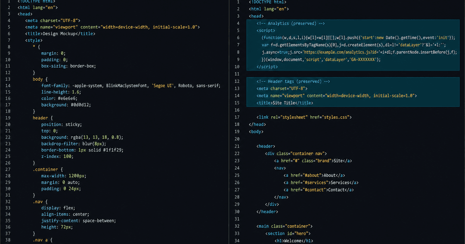Screen dimensions: 465x244
Task: Select the 'box-sizing: border-box;' line
Action: 68,66
